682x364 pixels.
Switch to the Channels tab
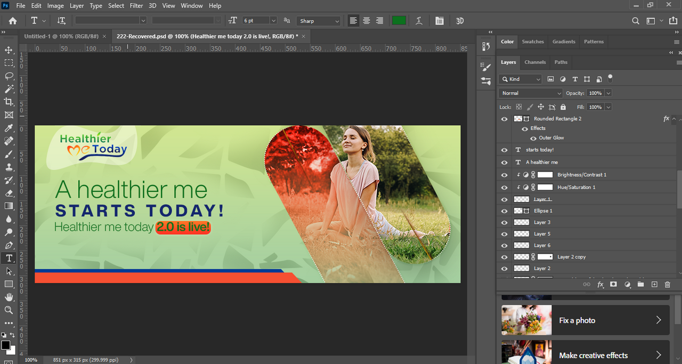click(535, 62)
